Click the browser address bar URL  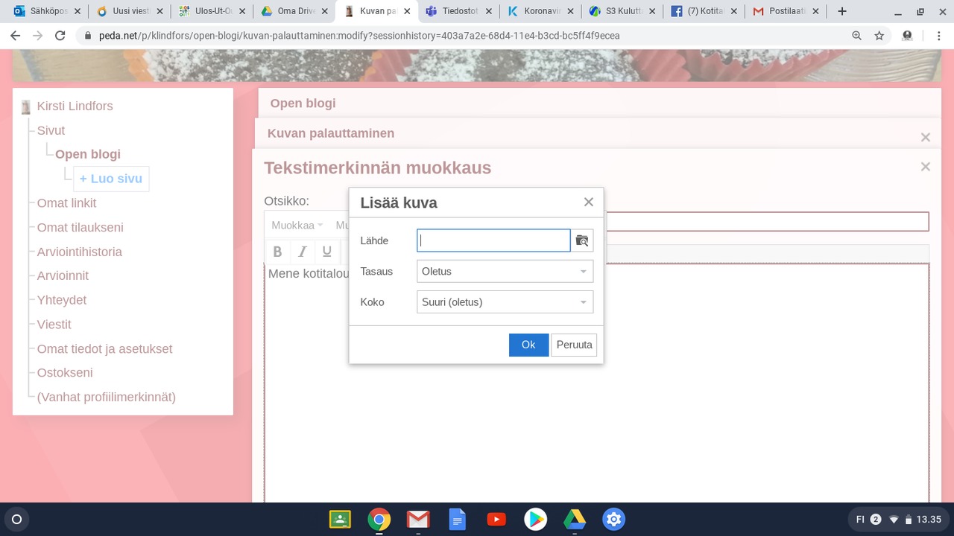359,36
